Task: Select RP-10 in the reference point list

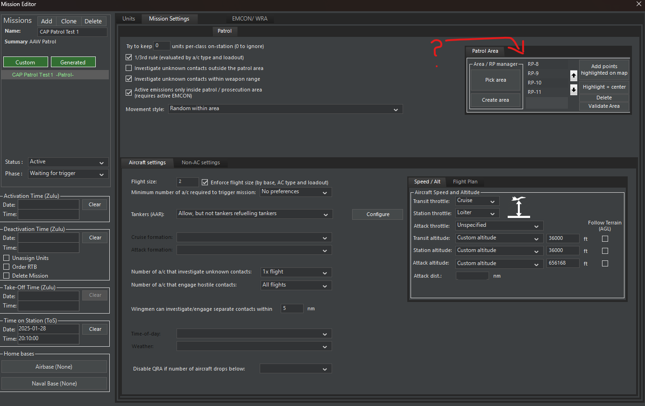Action: (x=535, y=83)
